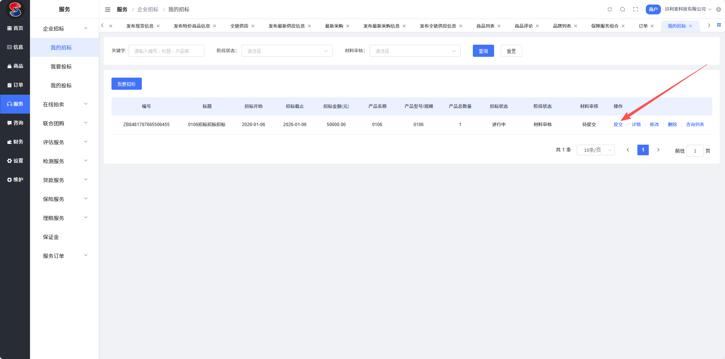Expand the 在线拍卖 submenu
The height and width of the screenshot is (359, 725).
[64, 105]
